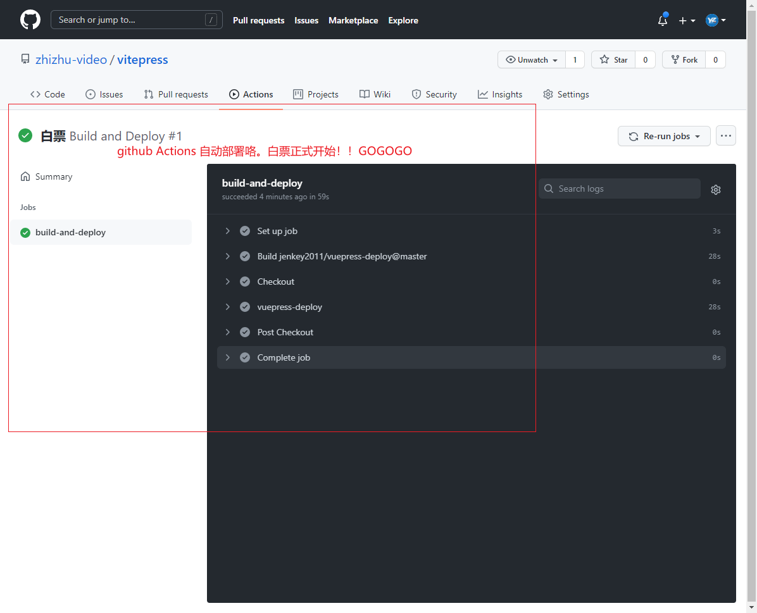Open Marketplace in the top navigation
The width and height of the screenshot is (757, 613).
click(353, 20)
